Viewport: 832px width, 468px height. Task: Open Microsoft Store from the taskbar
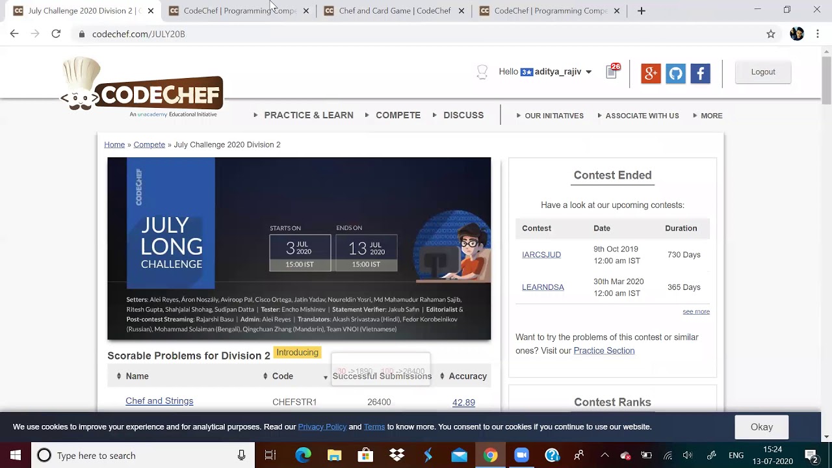(365, 456)
